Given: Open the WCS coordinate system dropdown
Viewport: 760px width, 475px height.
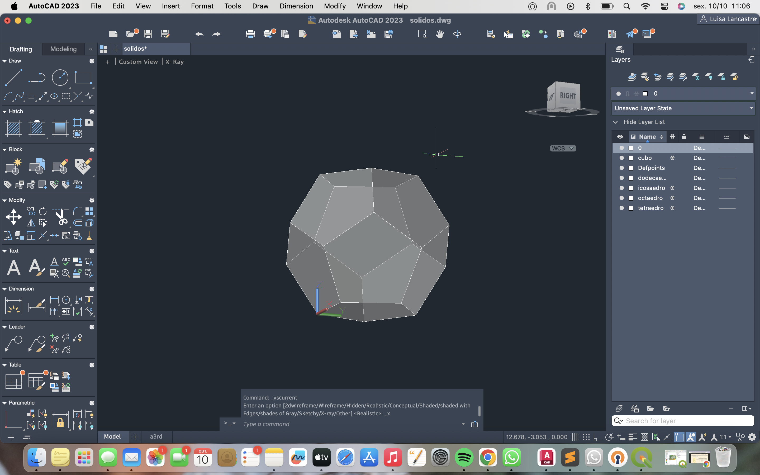Looking at the screenshot, I should tap(563, 148).
